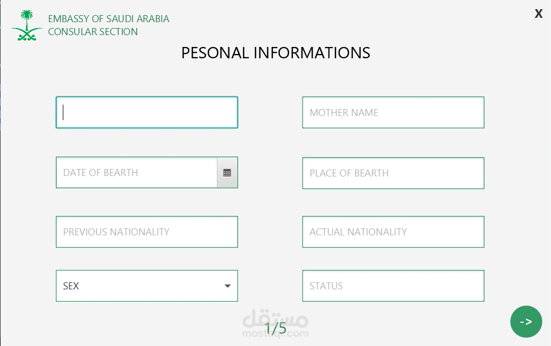This screenshot has width=551, height=346.
Task: Click the CONSULAR SECTION label
Action: 93,32
